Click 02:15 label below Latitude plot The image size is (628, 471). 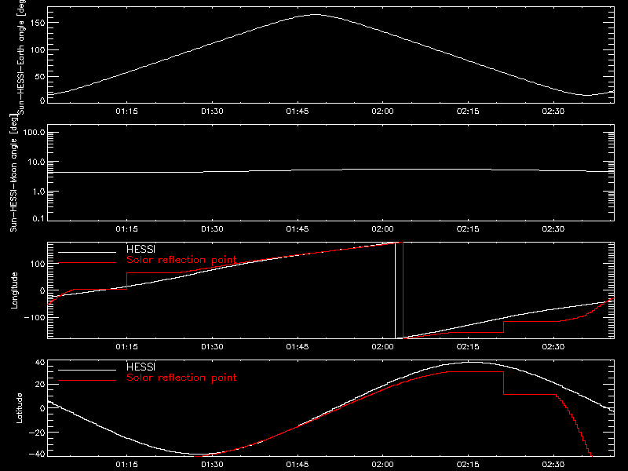(468, 465)
